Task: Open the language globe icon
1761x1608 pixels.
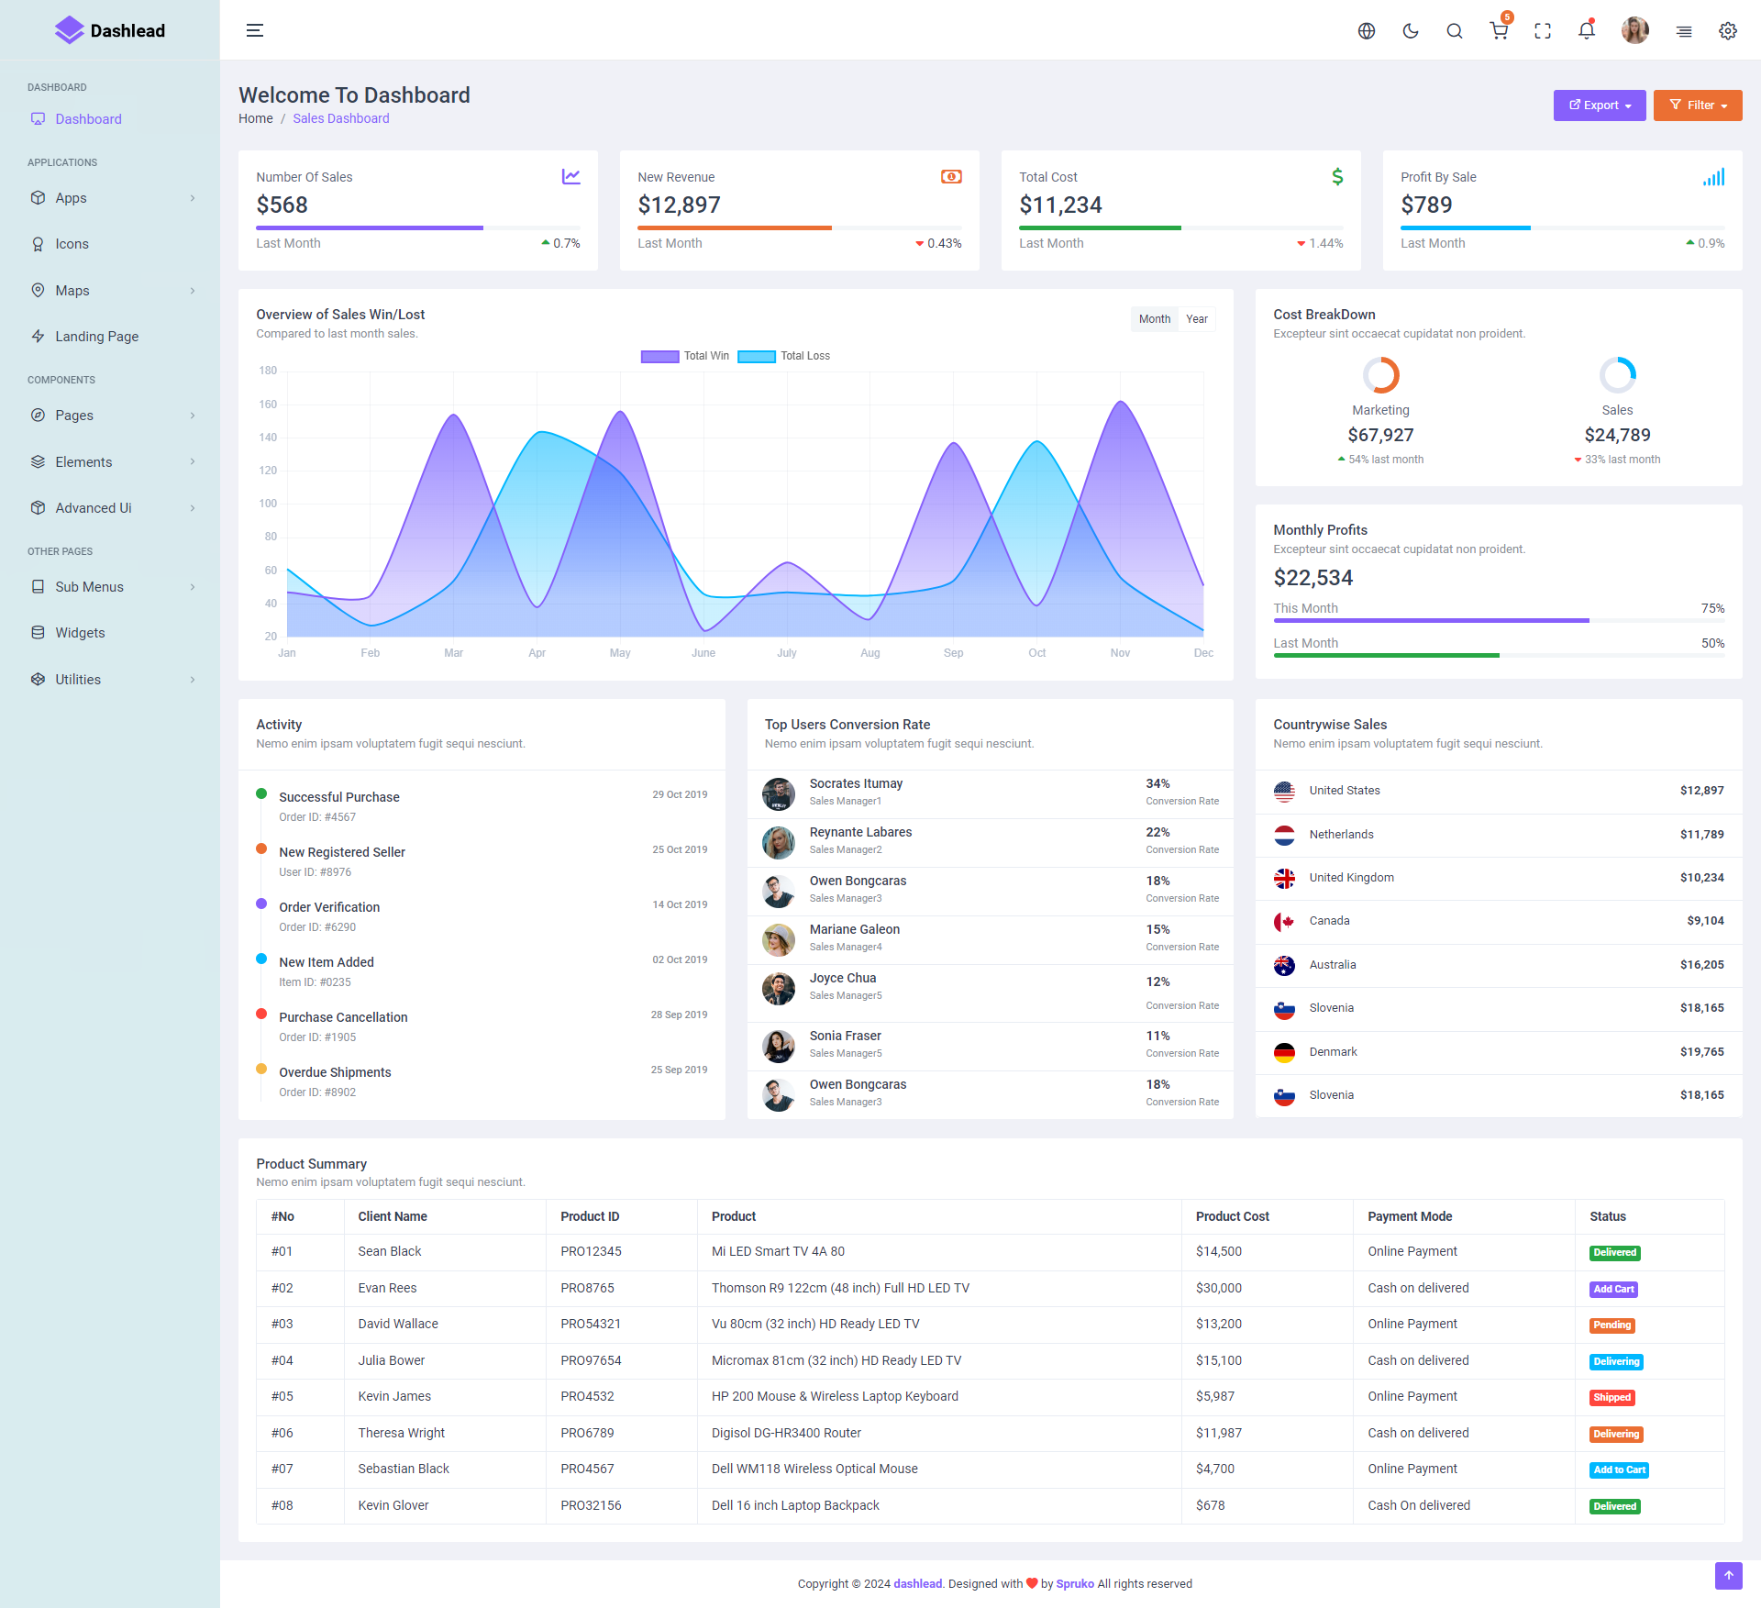Action: click(1367, 31)
